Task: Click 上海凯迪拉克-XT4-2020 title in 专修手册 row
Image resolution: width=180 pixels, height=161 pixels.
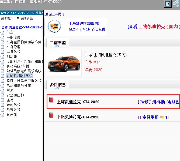Action: click(x=78, y=117)
